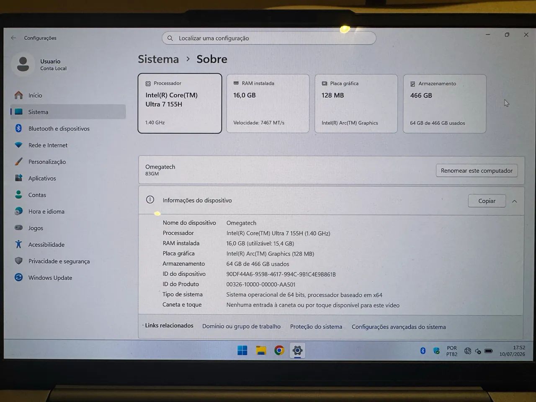536x402 pixels.
Task: Click Renomear este computador button
Action: [477, 170]
